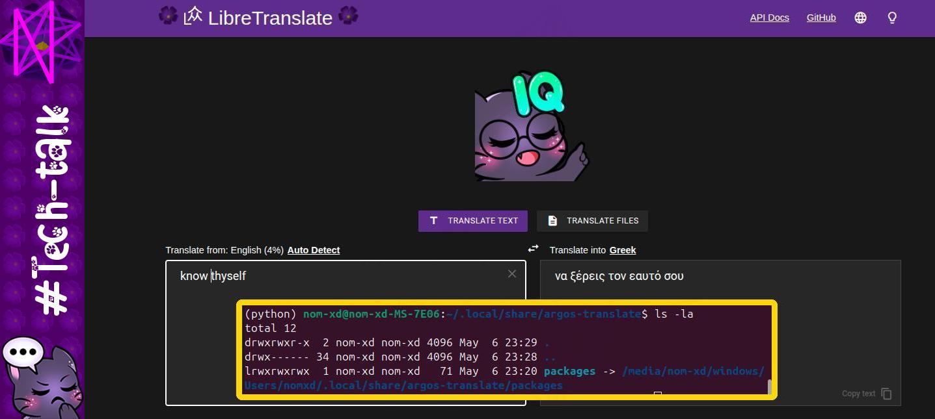Click the terminal prompt 'nom-xd@nom-xd-MS-7E06'
The width and height of the screenshot is (935, 419).
point(372,314)
